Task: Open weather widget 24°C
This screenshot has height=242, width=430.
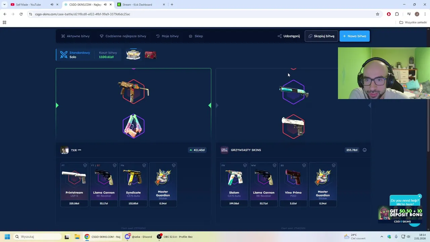Action: tap(354, 237)
